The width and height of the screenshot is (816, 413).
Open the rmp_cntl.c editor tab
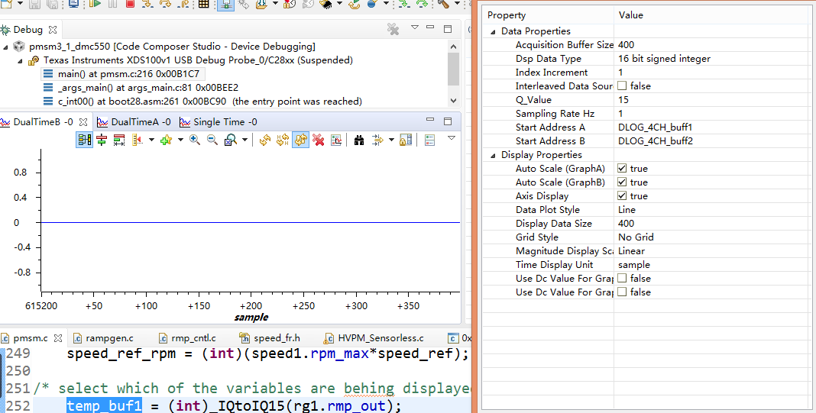(x=187, y=338)
